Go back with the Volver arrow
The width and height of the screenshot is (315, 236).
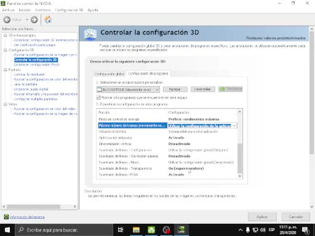(7, 20)
